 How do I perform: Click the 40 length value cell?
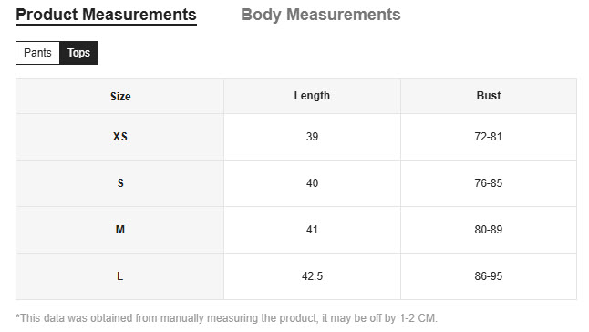coord(312,183)
